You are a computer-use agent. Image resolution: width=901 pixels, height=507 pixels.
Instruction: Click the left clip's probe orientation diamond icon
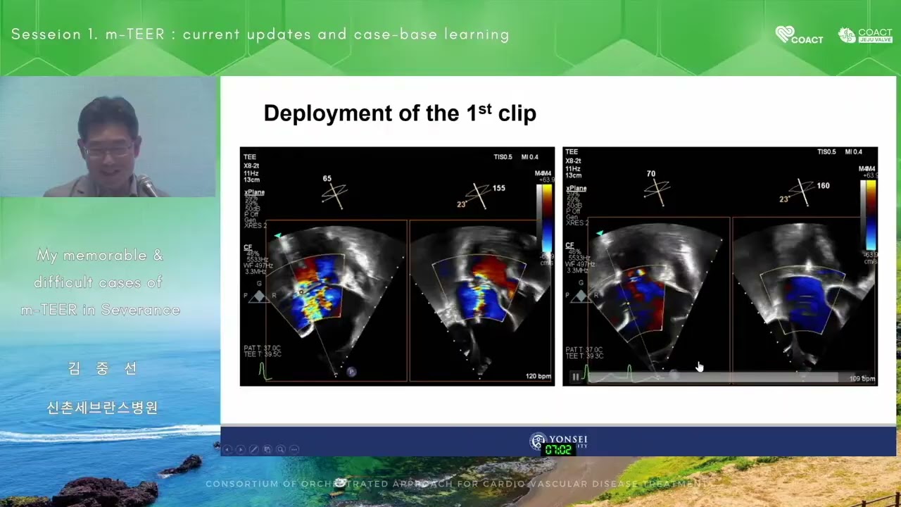[x=258, y=296]
